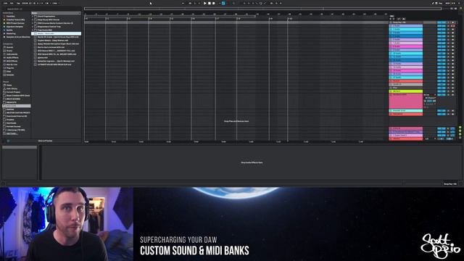Enable Draw Mode pencil icon

coord(432,3)
